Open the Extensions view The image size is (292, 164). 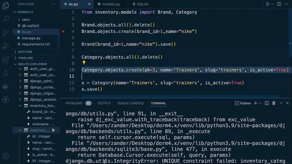click(6, 60)
